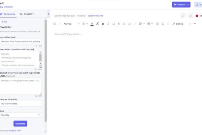202x135 pixels.
Task: Click the 'Saved seconds ago' status text
Action: coord(65,16)
